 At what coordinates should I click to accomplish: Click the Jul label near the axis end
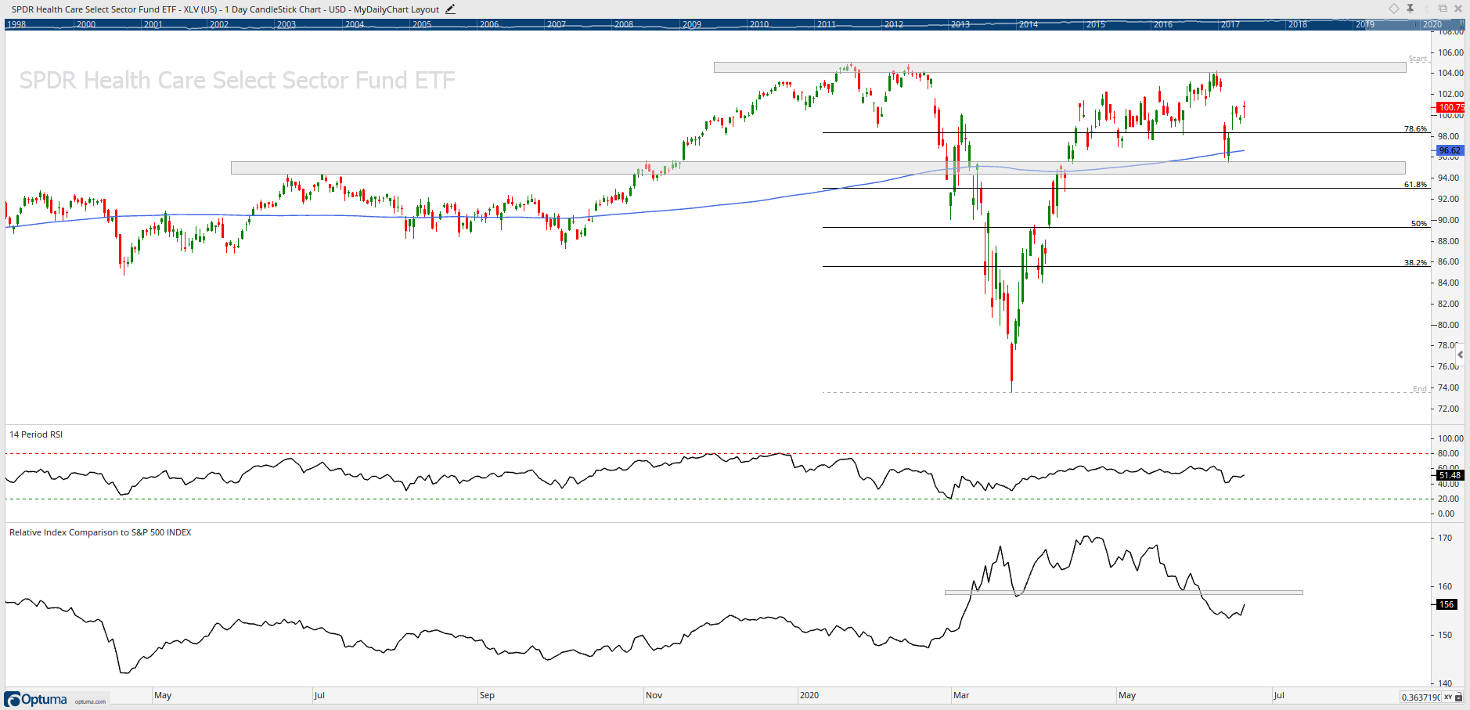pyautogui.click(x=1278, y=695)
